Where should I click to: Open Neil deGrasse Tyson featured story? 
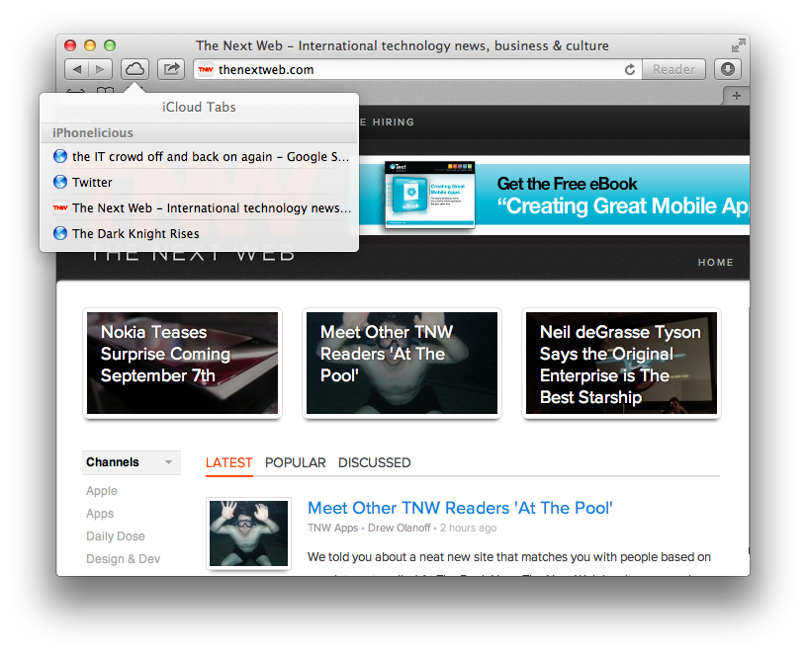[x=621, y=363]
